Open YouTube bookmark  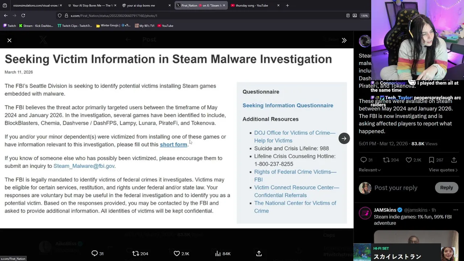(x=165, y=26)
